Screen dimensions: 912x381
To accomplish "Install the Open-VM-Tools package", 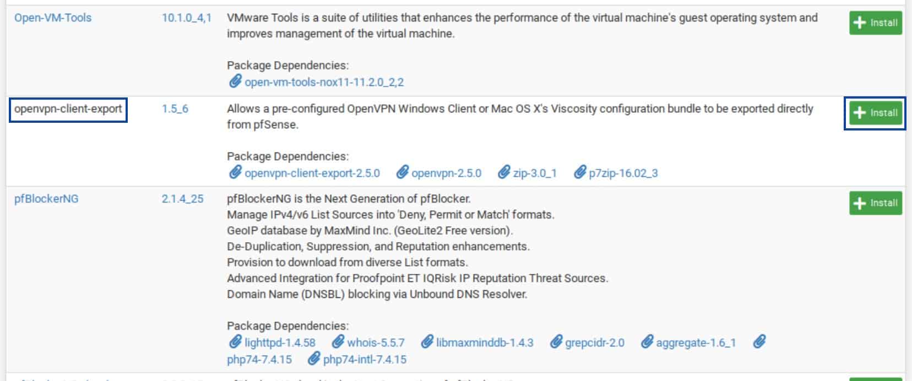I will tap(876, 23).
